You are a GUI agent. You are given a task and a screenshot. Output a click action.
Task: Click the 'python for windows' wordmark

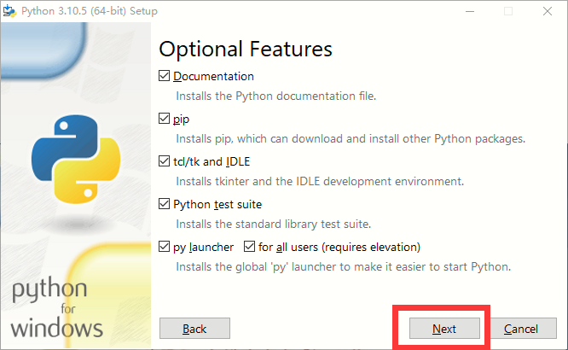(x=57, y=308)
